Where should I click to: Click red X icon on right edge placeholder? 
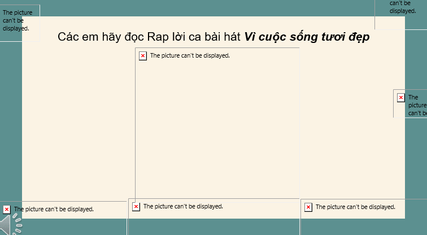tap(401, 98)
